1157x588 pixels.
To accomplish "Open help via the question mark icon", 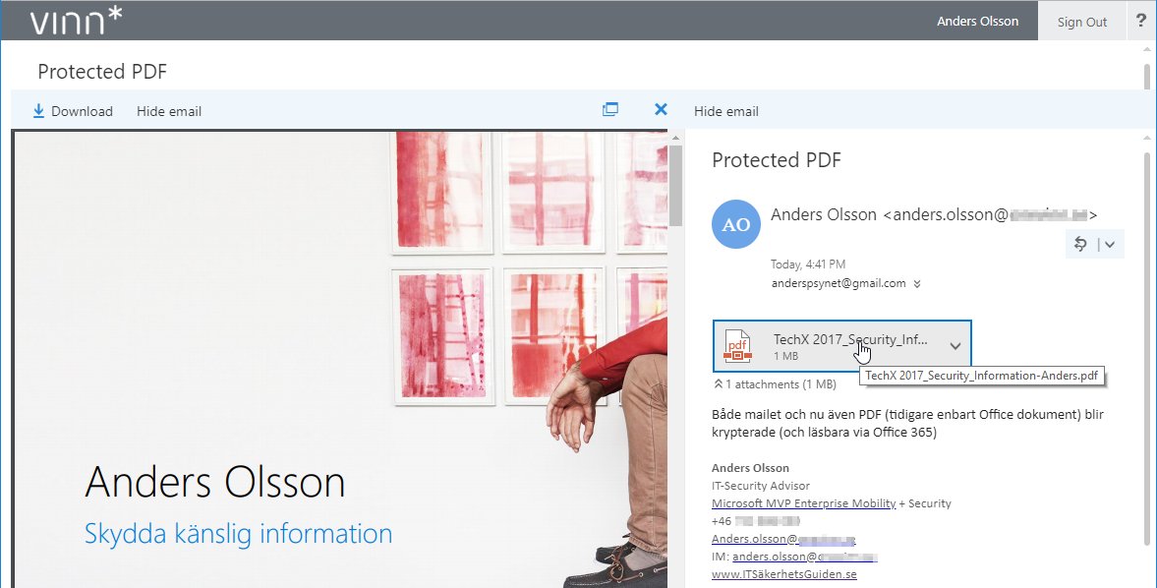I will [1141, 20].
